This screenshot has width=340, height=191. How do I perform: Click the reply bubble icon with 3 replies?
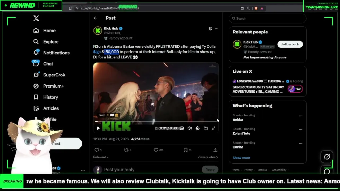(97, 150)
